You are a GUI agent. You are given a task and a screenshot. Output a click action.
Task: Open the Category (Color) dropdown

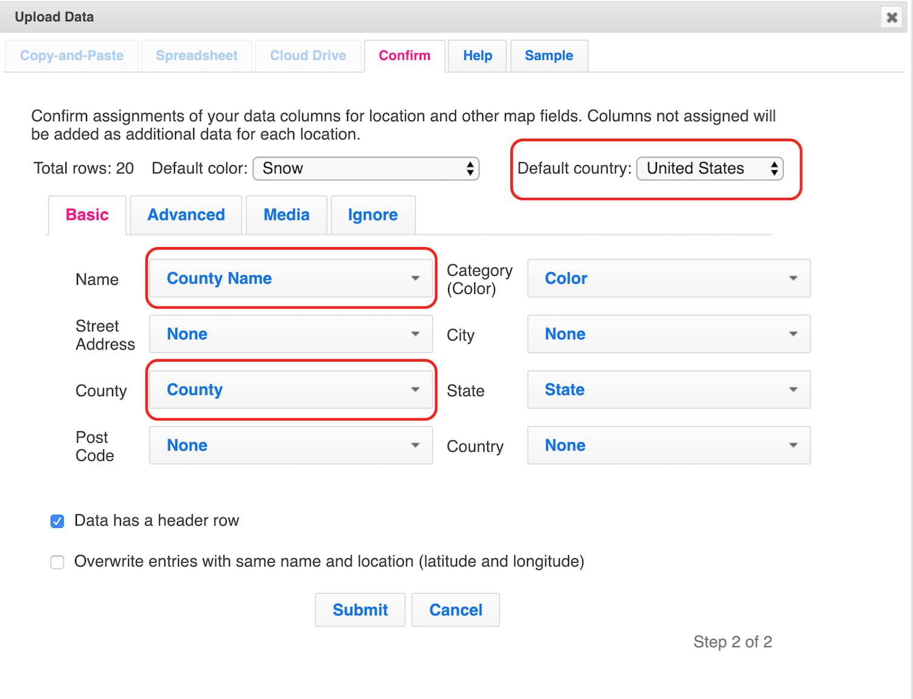(669, 279)
